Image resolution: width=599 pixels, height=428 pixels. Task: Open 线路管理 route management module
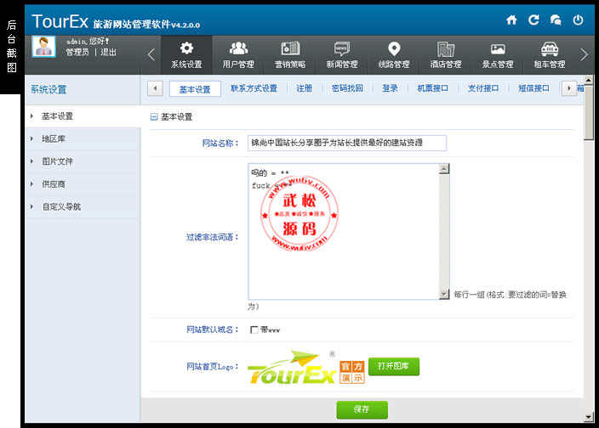point(394,54)
